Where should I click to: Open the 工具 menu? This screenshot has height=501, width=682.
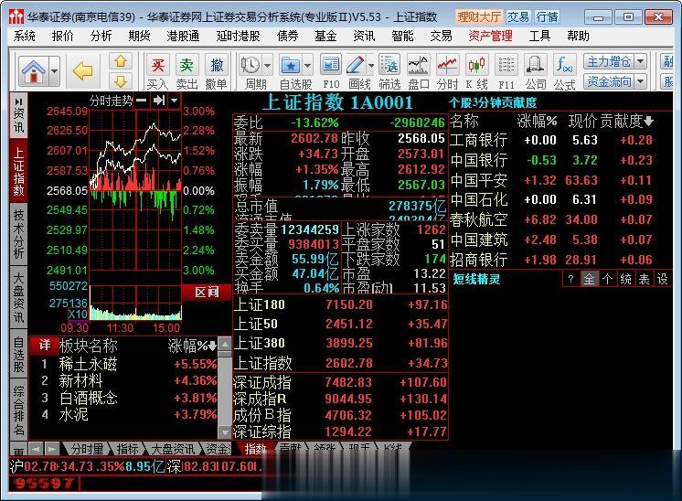tap(539, 36)
